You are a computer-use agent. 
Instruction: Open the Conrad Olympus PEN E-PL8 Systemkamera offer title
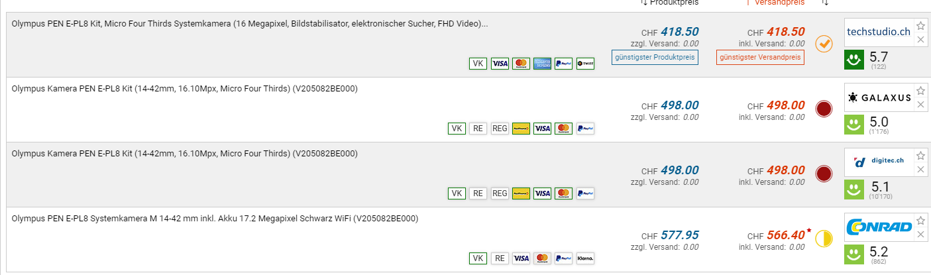[215, 218]
